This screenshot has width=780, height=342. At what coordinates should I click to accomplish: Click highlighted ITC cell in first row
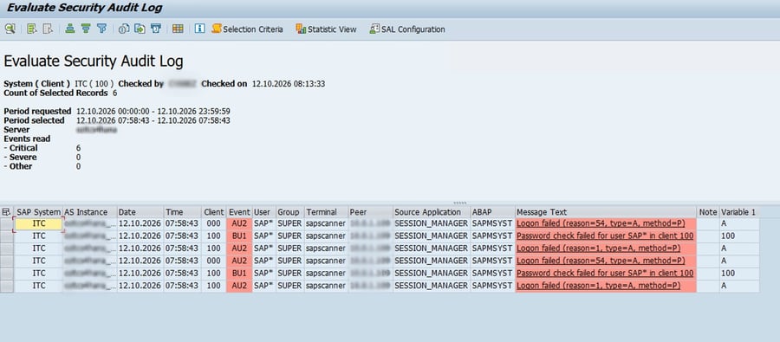39,224
